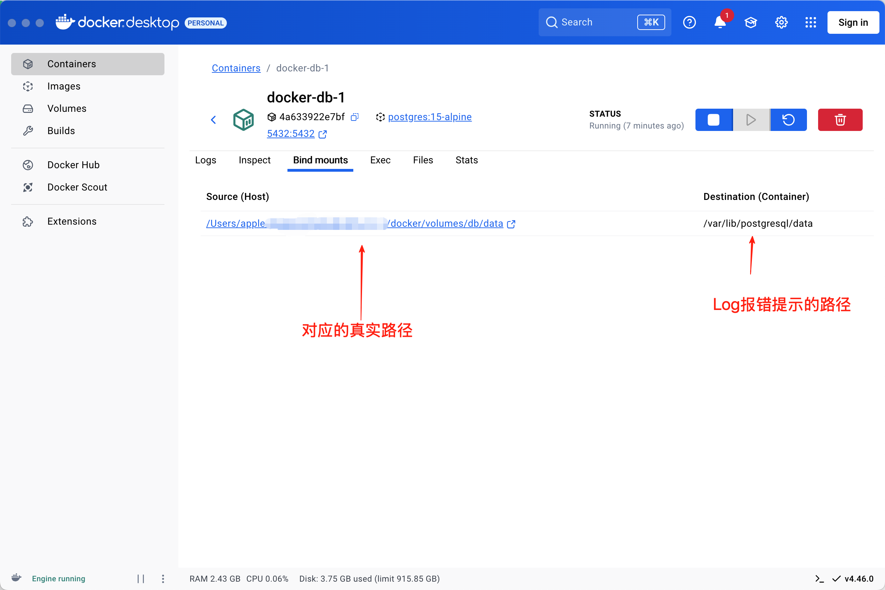Click the start (play) container button
Image resolution: width=885 pixels, height=590 pixels.
pos(751,120)
